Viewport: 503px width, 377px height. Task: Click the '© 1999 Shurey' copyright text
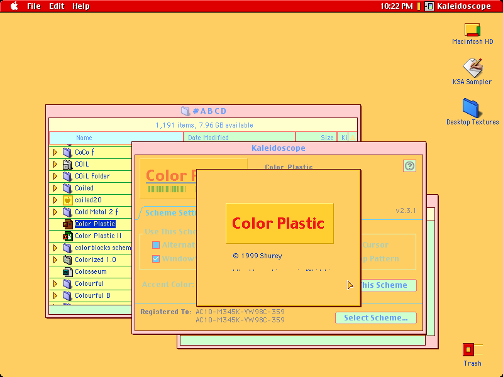pos(257,256)
